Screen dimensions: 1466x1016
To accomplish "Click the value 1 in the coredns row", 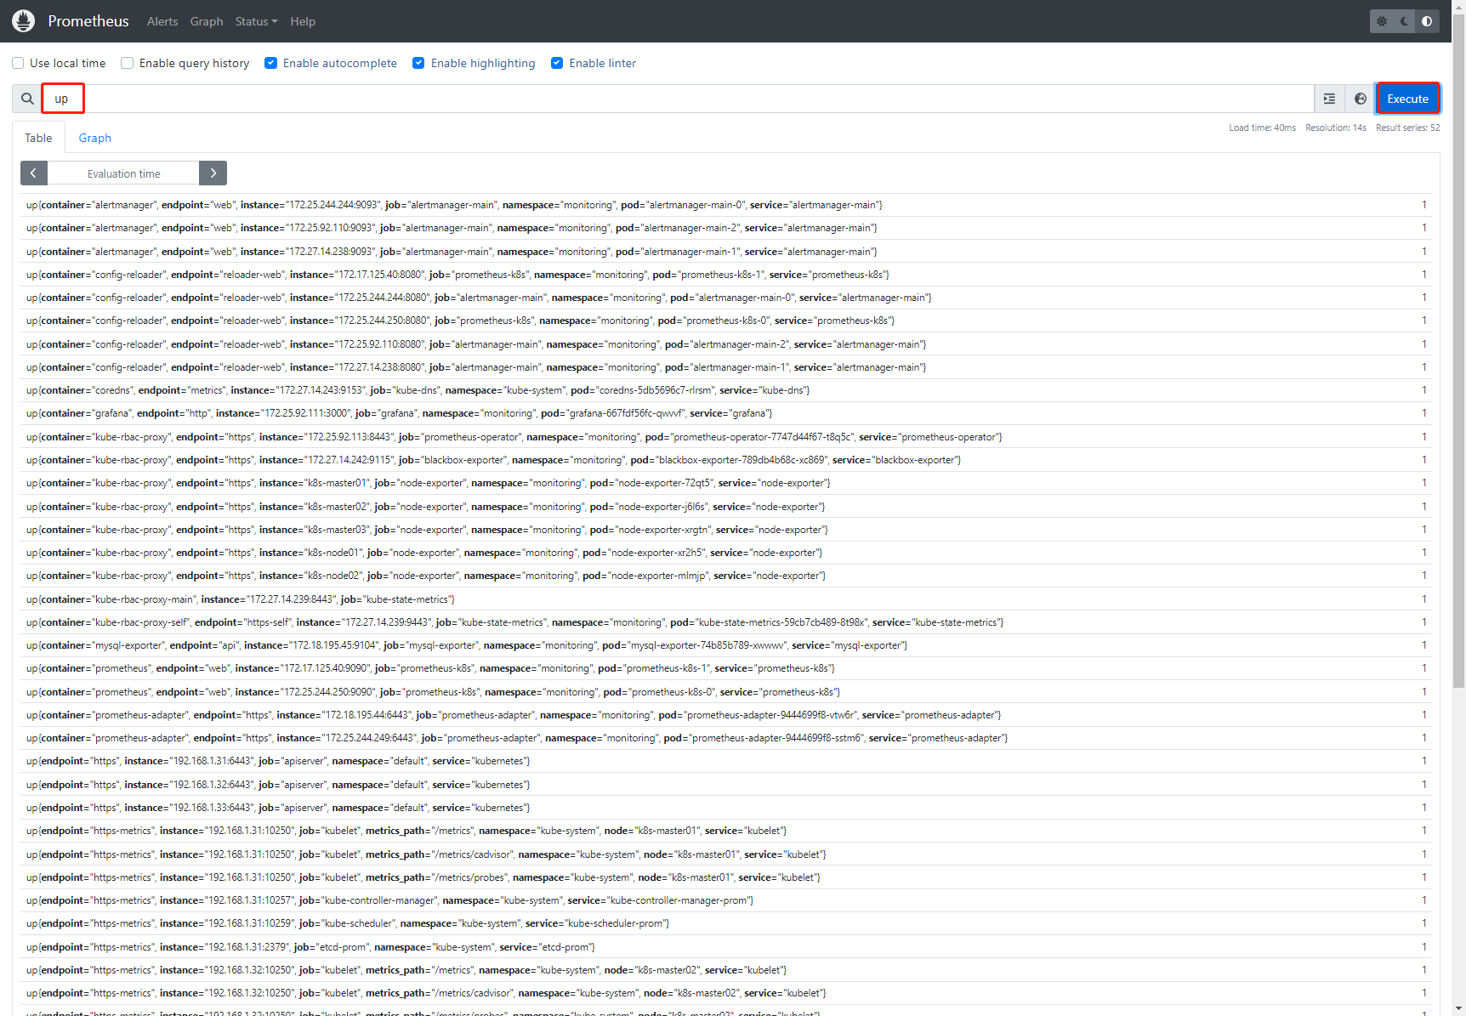I will [1424, 390].
